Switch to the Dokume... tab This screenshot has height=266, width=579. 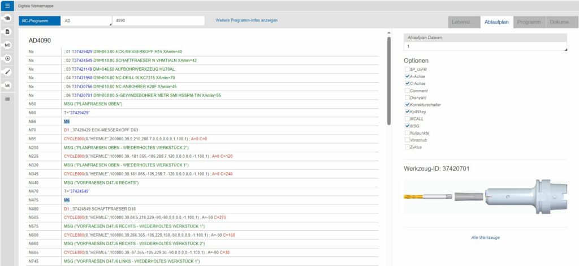tap(561, 22)
